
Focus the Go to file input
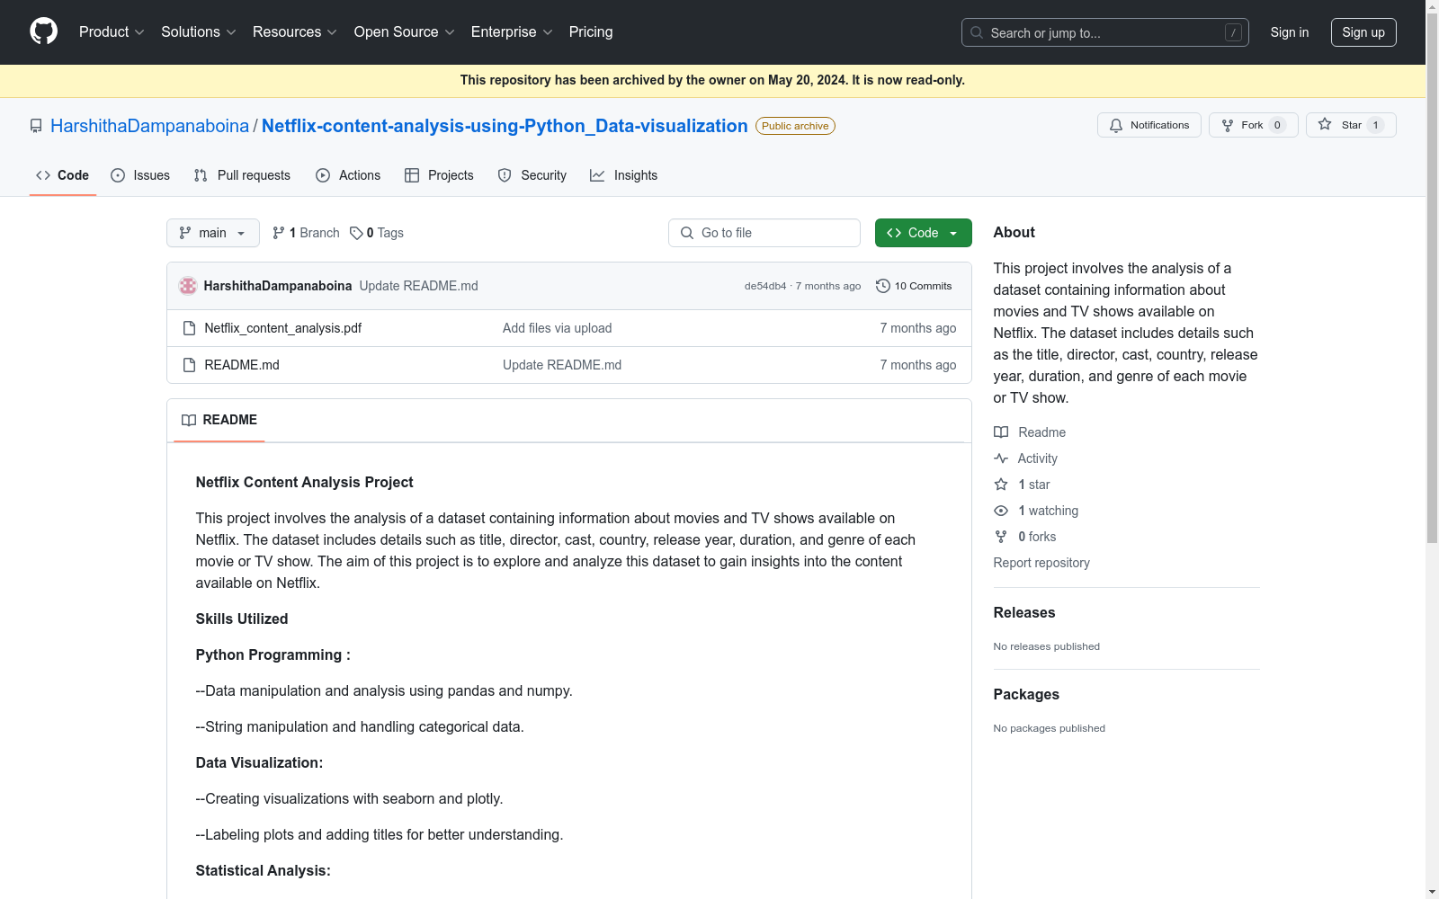pos(764,233)
